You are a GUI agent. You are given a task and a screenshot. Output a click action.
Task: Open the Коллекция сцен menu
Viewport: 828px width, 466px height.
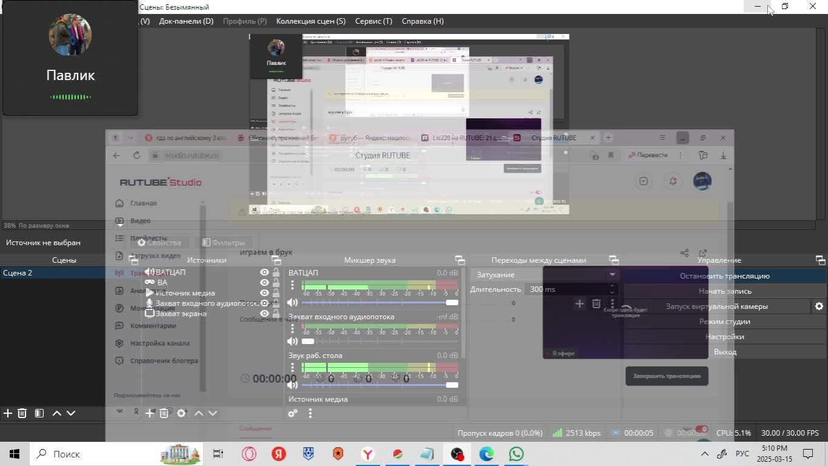click(x=311, y=21)
